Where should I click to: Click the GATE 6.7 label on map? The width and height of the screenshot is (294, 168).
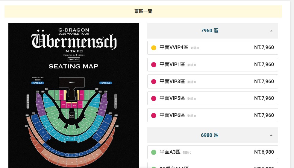pyautogui.click(x=38, y=83)
